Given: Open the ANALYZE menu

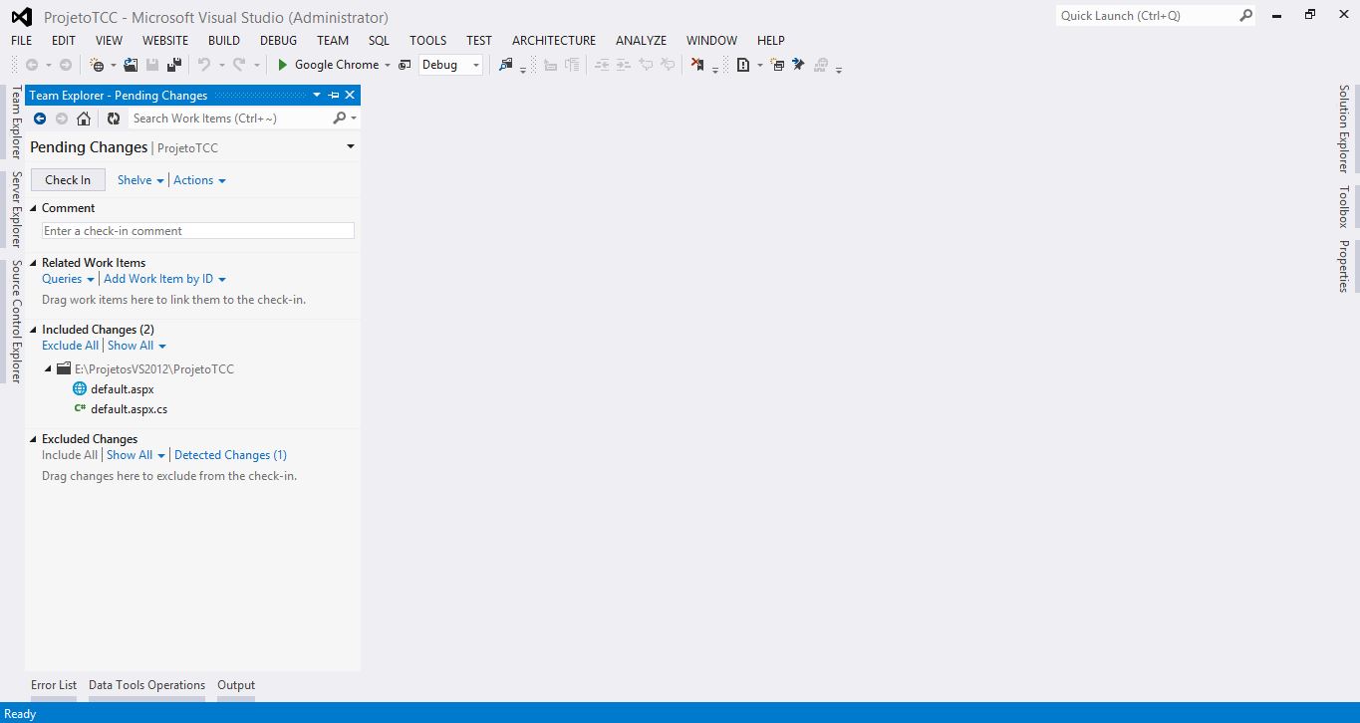Looking at the screenshot, I should [641, 41].
